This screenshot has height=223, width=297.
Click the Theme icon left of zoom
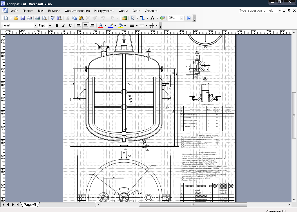[162, 18]
